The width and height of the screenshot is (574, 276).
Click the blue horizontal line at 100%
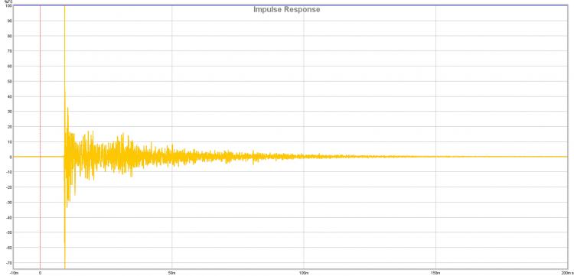(x=291, y=5)
